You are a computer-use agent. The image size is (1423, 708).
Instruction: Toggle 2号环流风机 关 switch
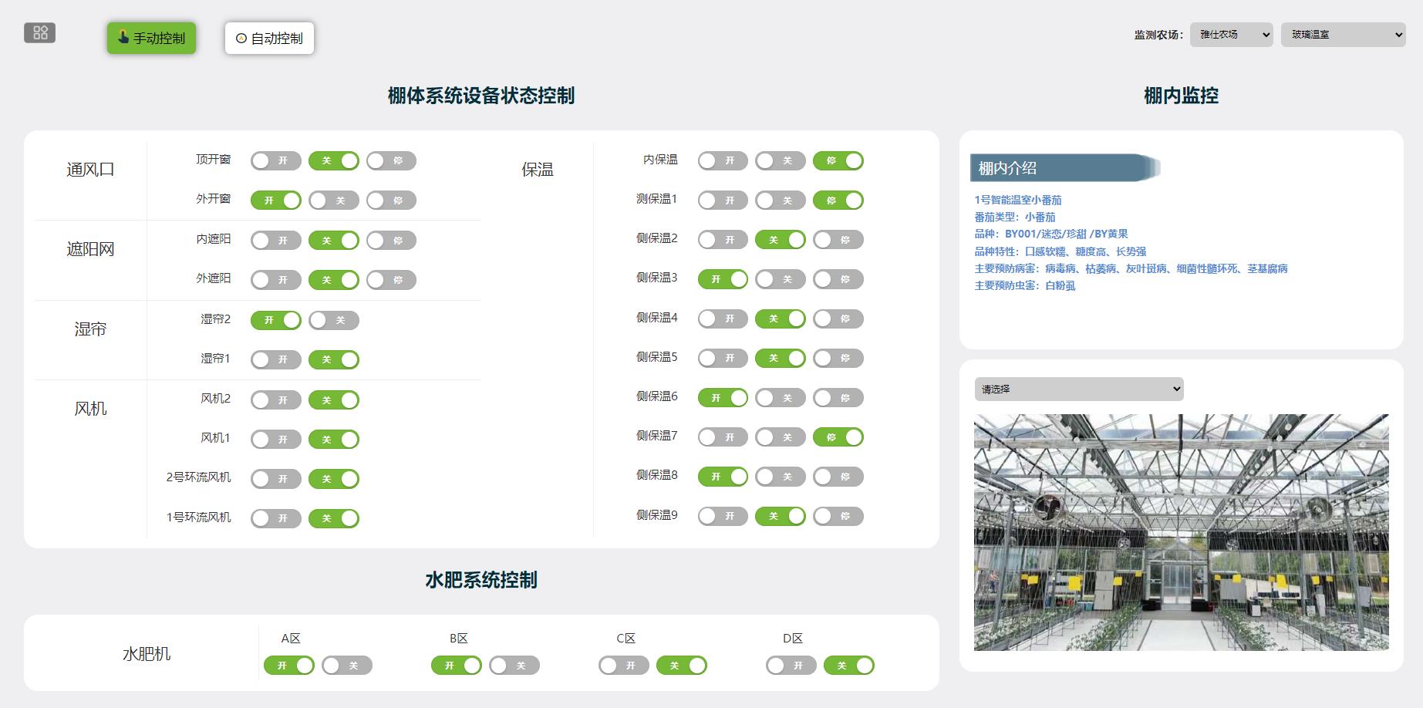click(333, 479)
